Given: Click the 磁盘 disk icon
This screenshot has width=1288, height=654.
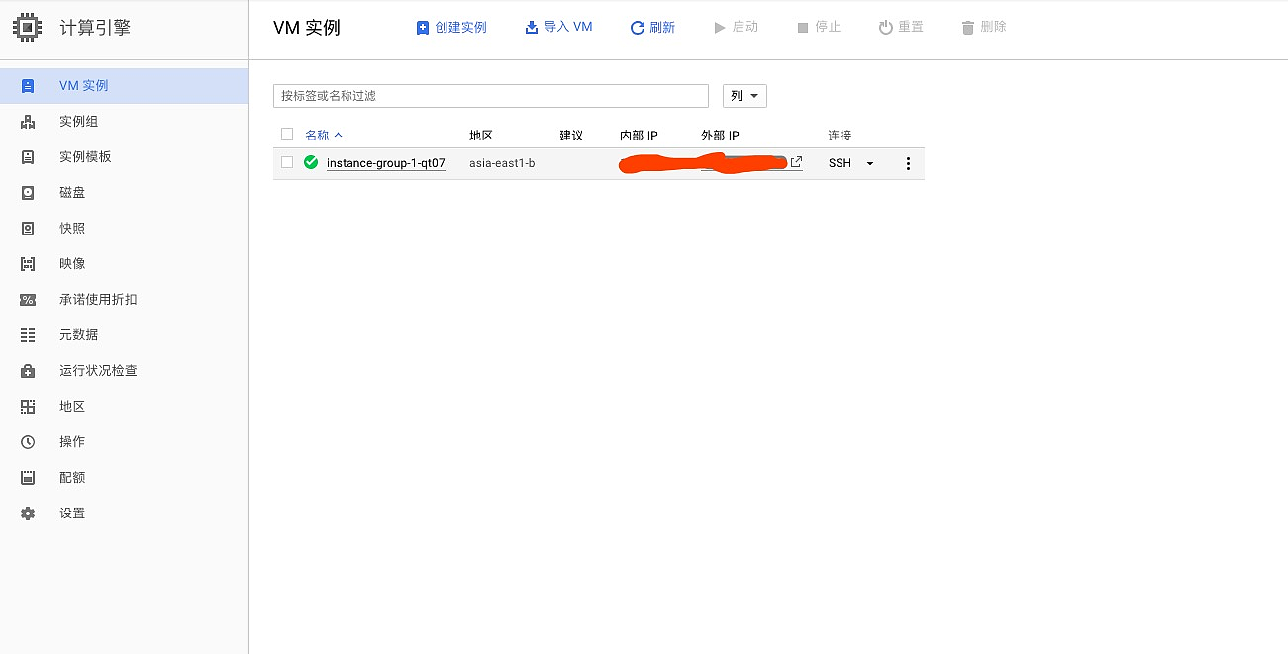Looking at the screenshot, I should pyautogui.click(x=28, y=193).
